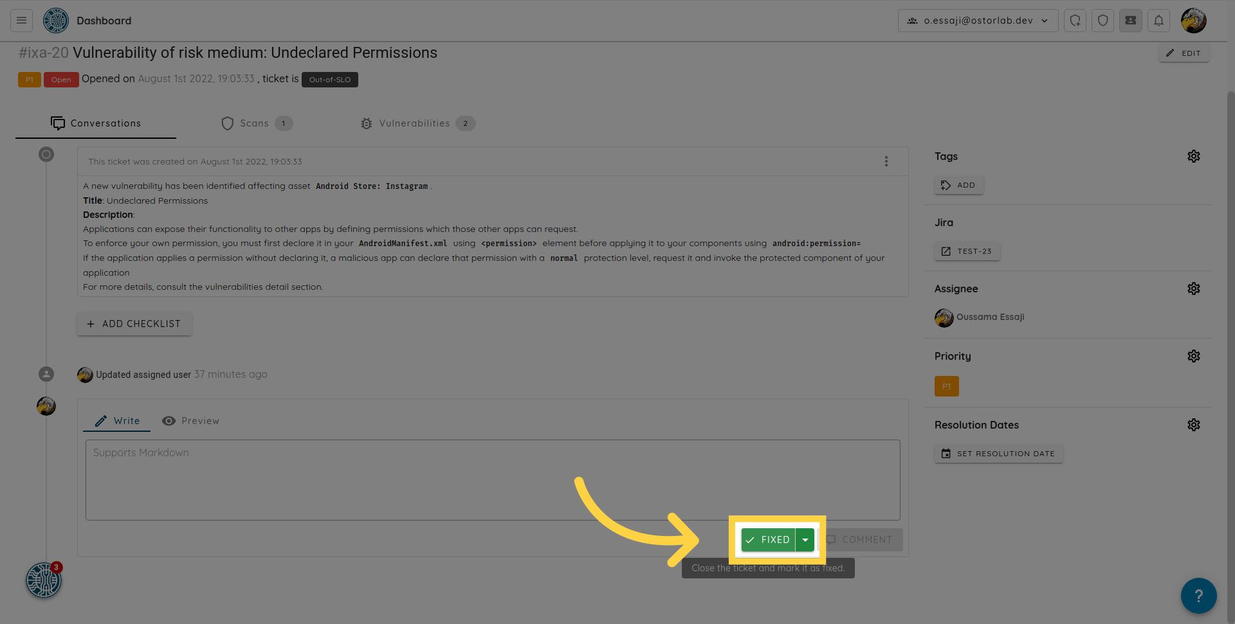Open user avatar menu in top right
The width and height of the screenshot is (1235, 624).
(x=1193, y=21)
